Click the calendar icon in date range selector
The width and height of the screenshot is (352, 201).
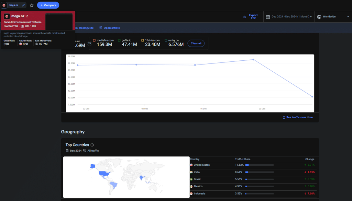click(268, 17)
